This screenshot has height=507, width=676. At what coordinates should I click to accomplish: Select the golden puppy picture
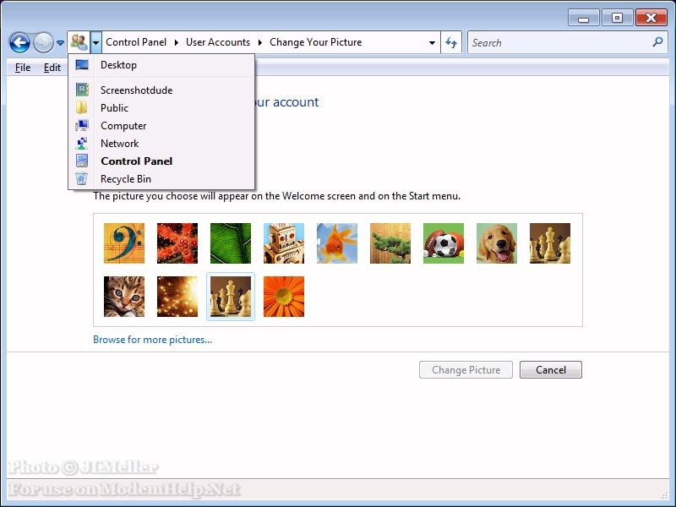point(497,243)
